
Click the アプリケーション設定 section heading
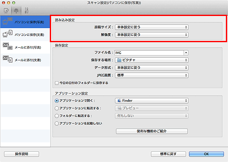coord(71,93)
